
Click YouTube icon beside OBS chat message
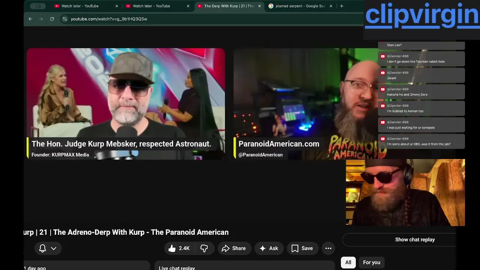click(x=383, y=139)
